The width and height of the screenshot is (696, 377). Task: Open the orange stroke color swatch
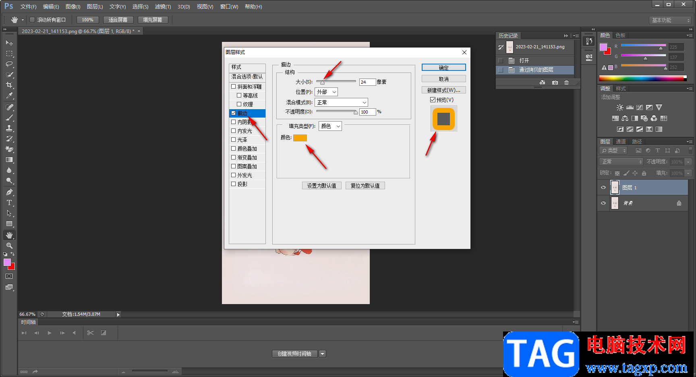coord(300,138)
